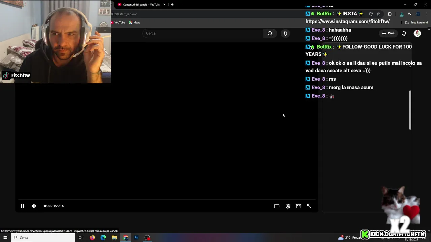Bookmark this page with star icon
This screenshot has height=242, width=431.
pyautogui.click(x=378, y=14)
